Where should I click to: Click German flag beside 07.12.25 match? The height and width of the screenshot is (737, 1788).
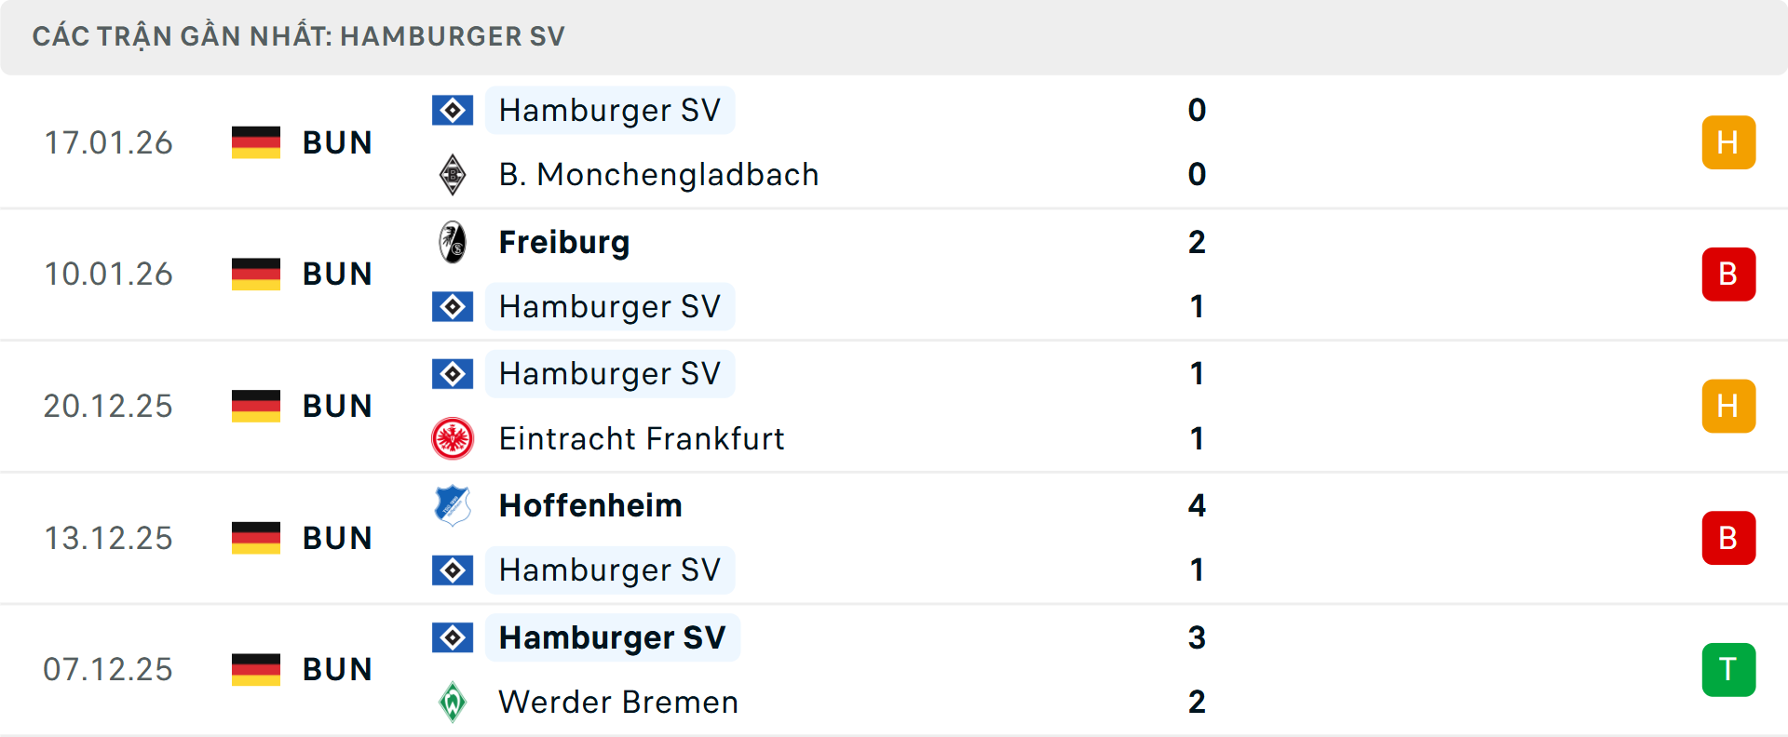256,669
